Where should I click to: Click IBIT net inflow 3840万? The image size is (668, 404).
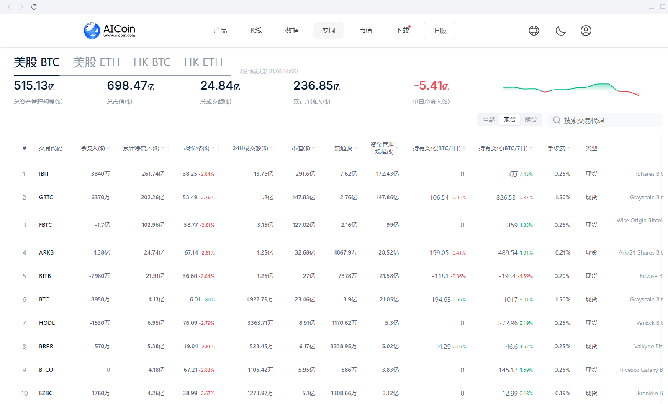coord(100,174)
